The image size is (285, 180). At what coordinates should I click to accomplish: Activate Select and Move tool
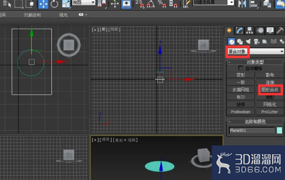[43, 4]
